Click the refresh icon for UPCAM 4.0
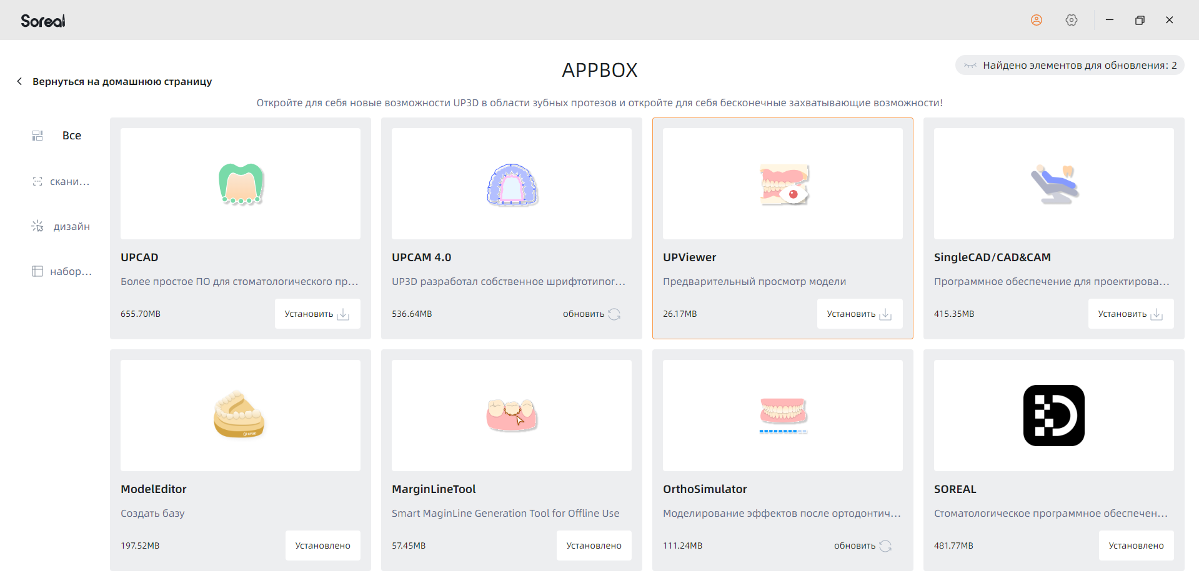Screen dimensions: 1199x573 pyautogui.click(x=614, y=314)
